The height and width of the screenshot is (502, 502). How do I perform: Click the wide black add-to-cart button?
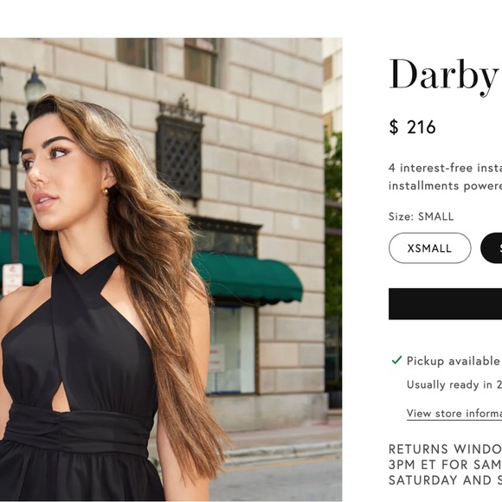tap(446, 304)
